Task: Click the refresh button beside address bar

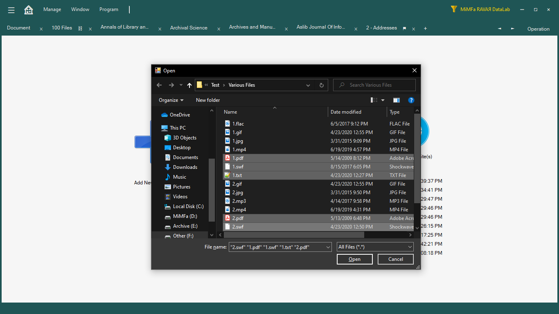Action: tap(321, 85)
